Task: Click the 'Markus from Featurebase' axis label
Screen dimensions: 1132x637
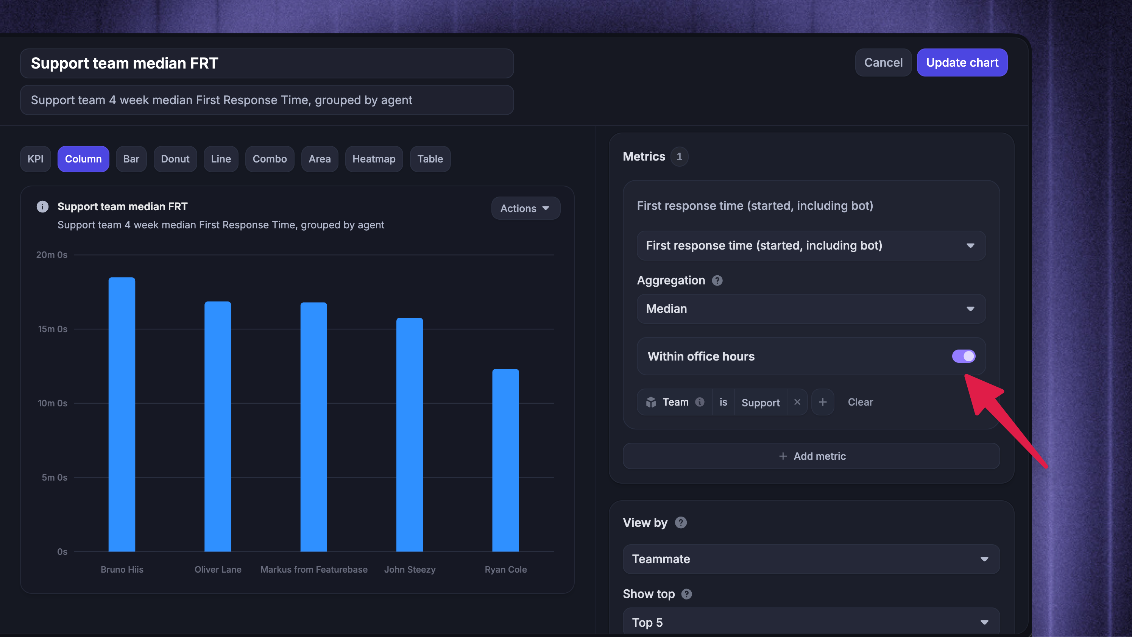Action: pyautogui.click(x=314, y=570)
